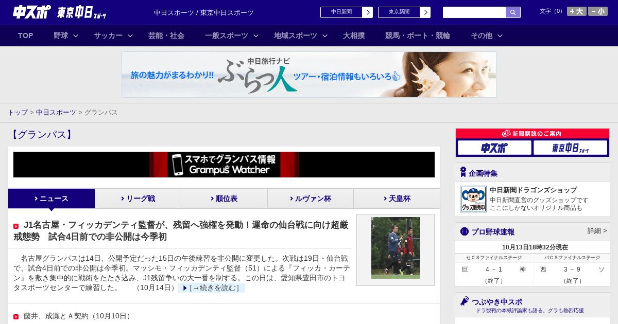The image size is (618, 324).
Task: Decrease text size with 小 button
Action: click(x=598, y=11)
